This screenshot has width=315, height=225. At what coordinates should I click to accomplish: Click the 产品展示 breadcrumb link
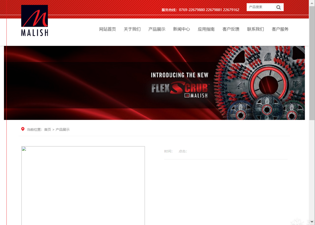[x=62, y=130]
